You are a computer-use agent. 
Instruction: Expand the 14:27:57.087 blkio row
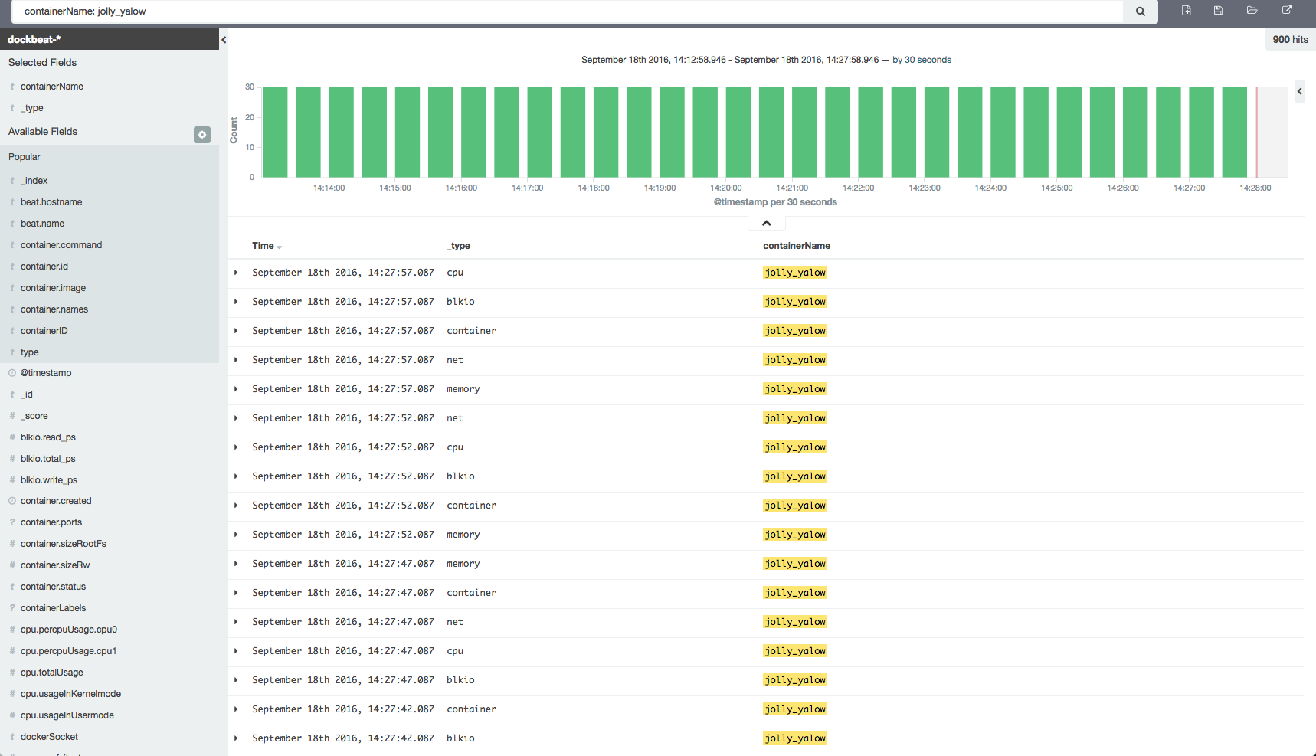pyautogui.click(x=236, y=302)
